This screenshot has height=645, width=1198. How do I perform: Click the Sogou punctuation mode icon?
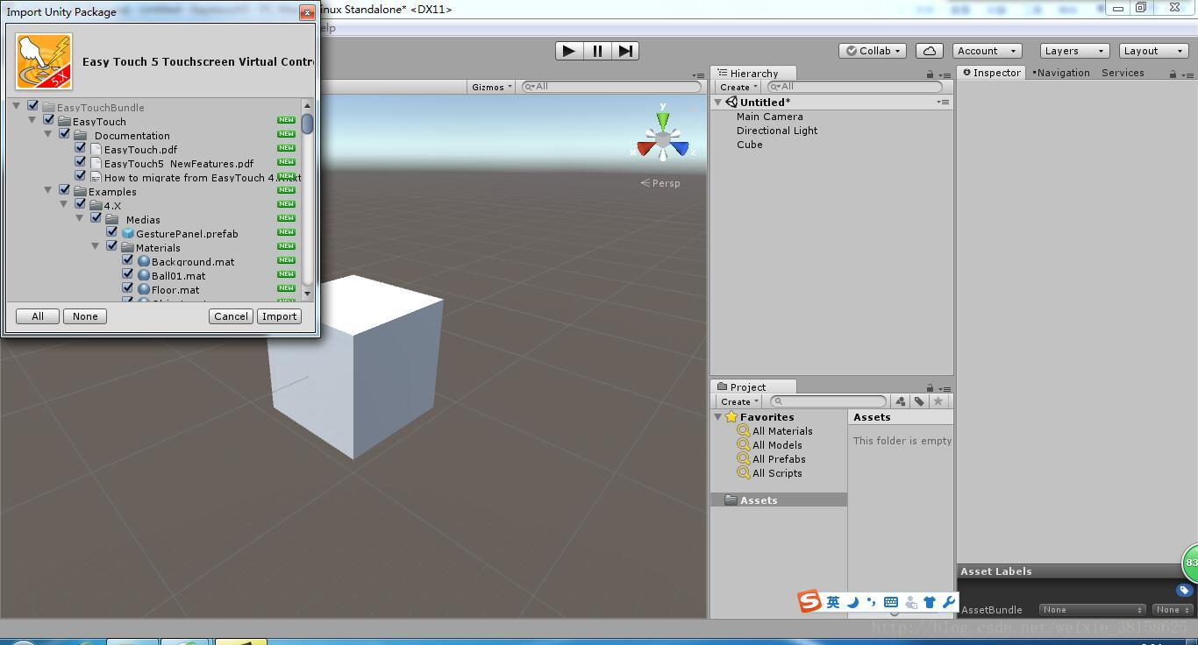pos(871,602)
